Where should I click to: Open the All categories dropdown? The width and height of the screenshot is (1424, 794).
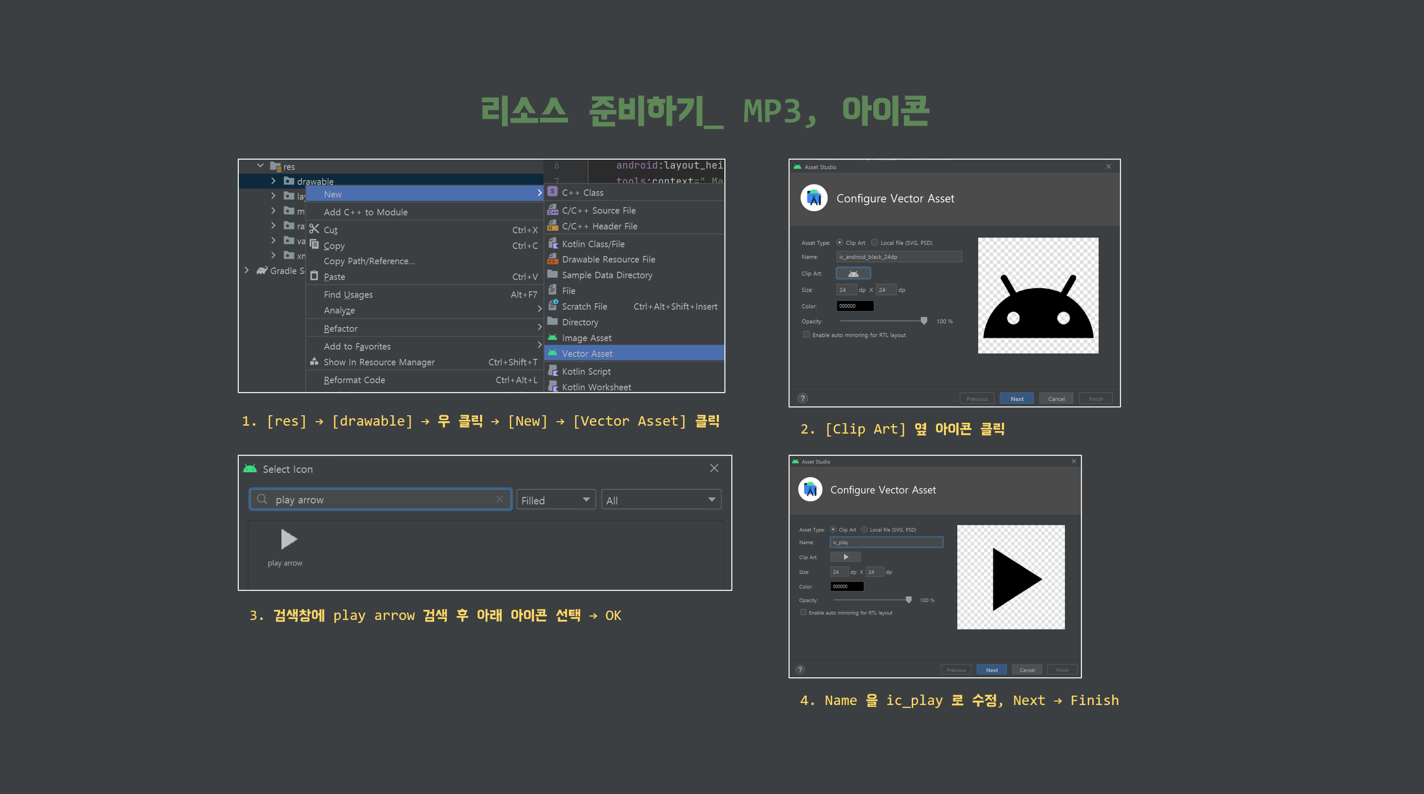[661, 500]
